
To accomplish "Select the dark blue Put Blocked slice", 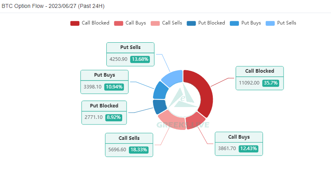I will 159,107.
